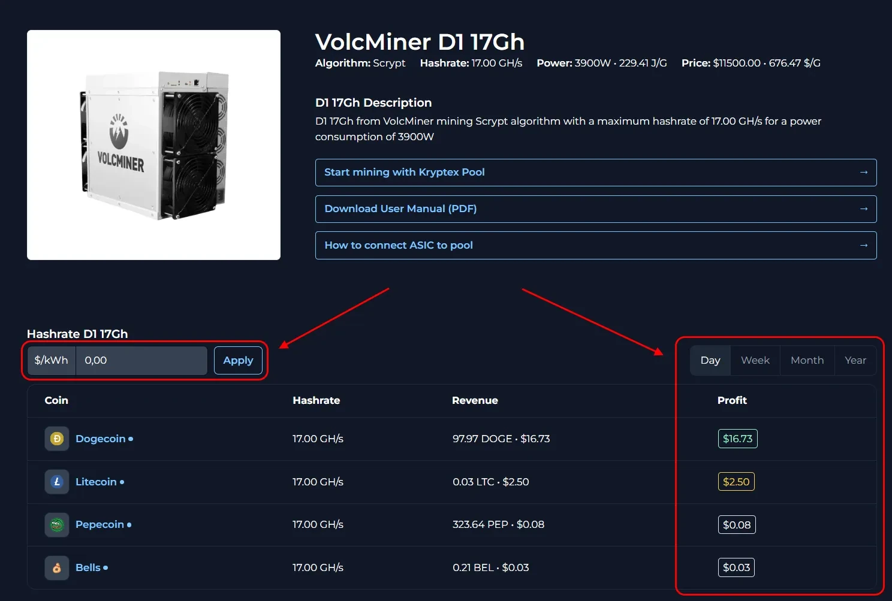This screenshot has height=601, width=892.
Task: Open the Dogecoin link
Action: pos(100,439)
